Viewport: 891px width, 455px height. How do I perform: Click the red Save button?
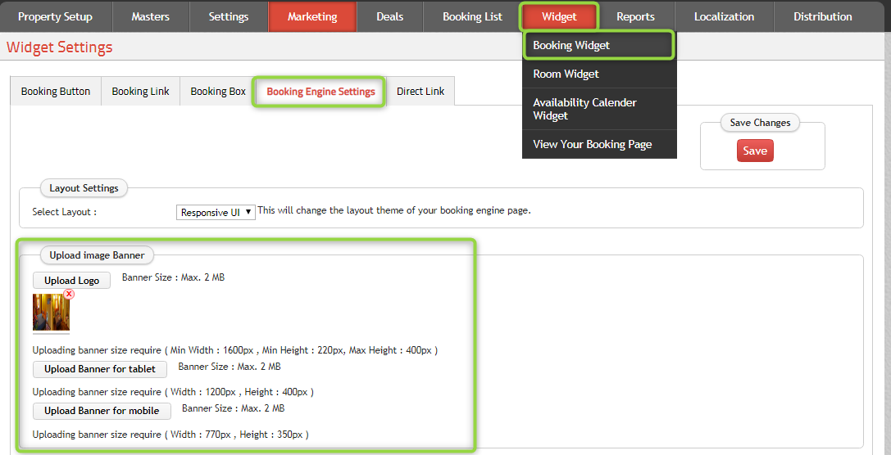pyautogui.click(x=755, y=151)
